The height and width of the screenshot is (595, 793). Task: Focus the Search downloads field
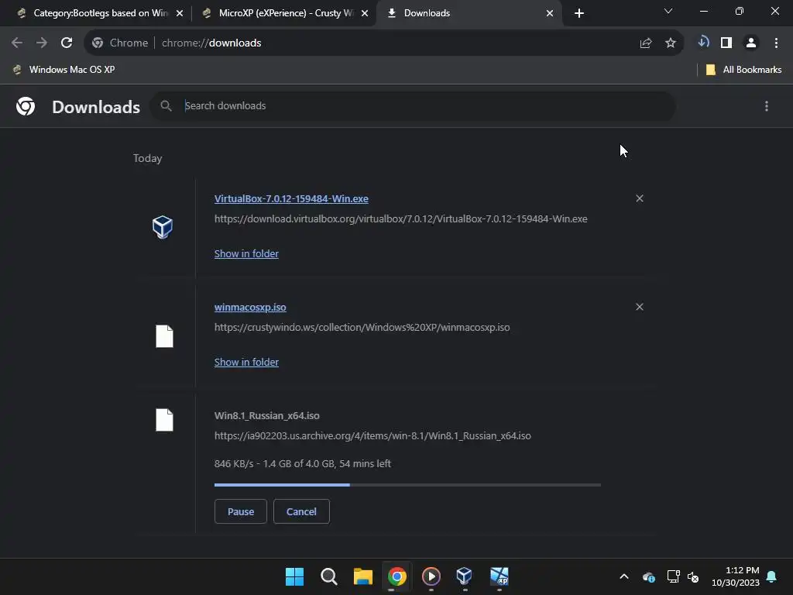coord(412,105)
